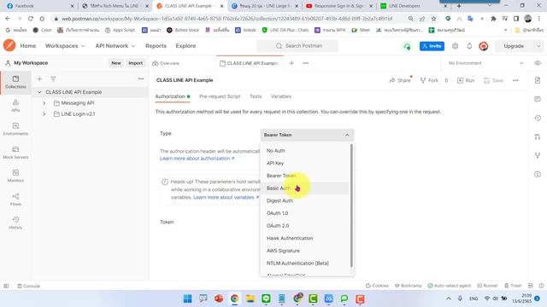This screenshot has width=547, height=307.
Task: Click the Share button
Action: click(x=400, y=80)
